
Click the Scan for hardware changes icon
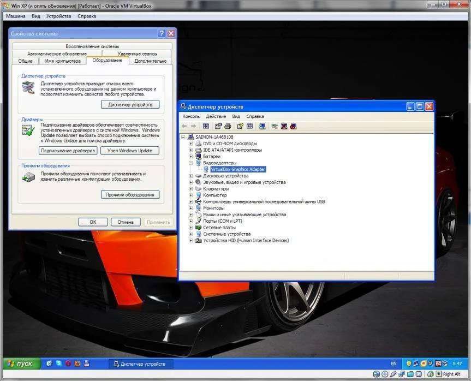coord(263,126)
